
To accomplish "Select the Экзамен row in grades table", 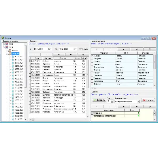I will click(x=115, y=113).
